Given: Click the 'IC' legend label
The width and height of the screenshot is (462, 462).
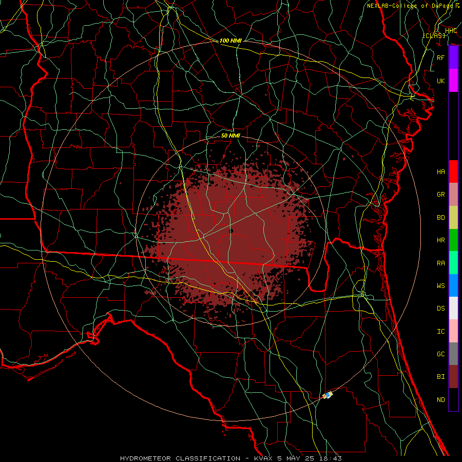Looking at the screenshot, I should [x=441, y=332].
